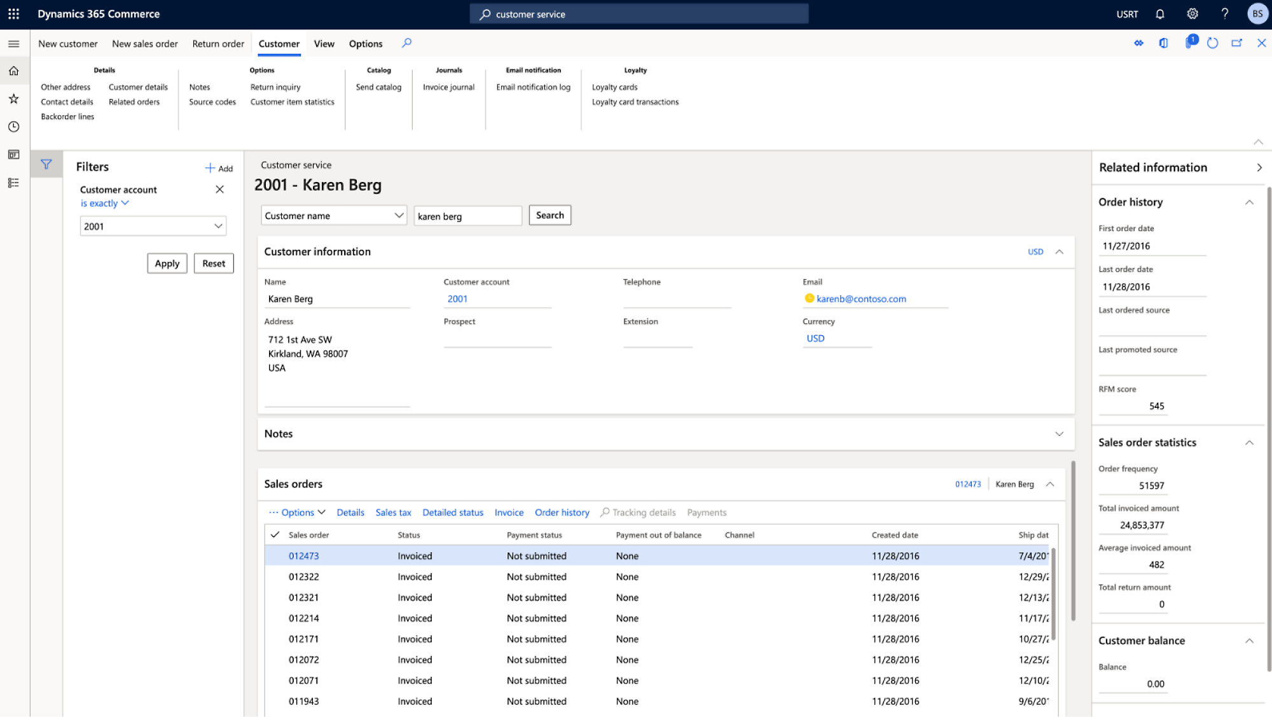Click the search magnifier icon in toolbar
The image size is (1272, 717).
(407, 43)
